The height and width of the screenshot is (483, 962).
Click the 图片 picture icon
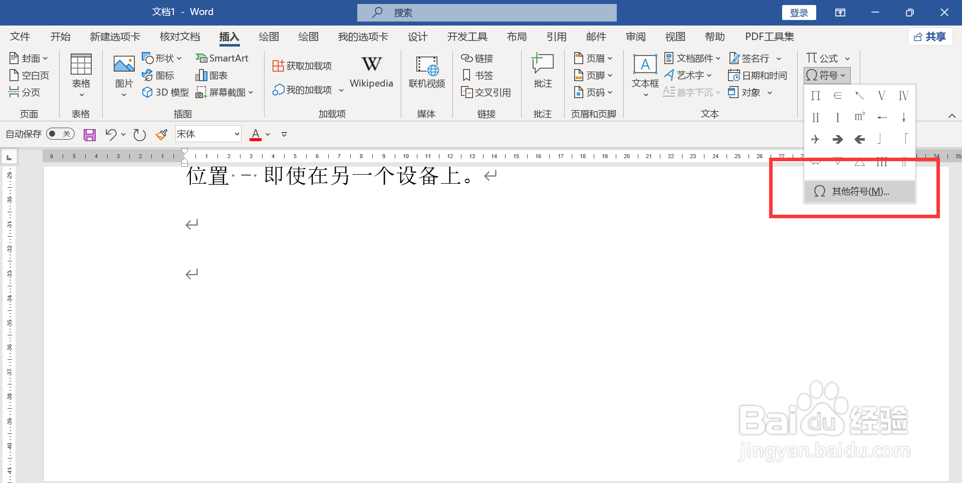(124, 64)
